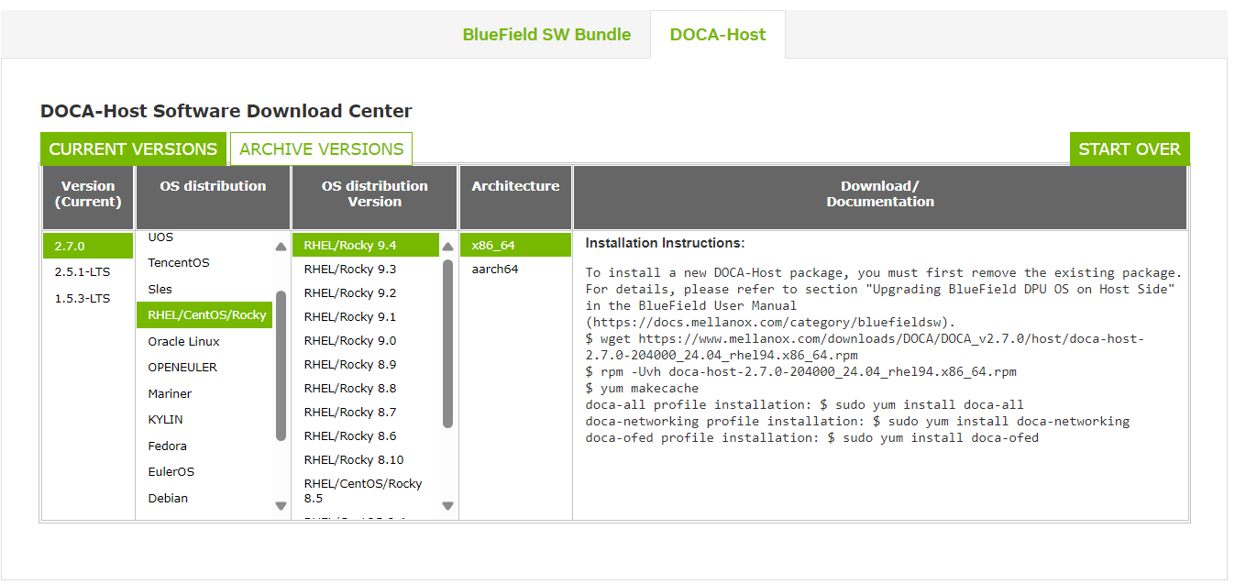Click the OS distribution Version scrollbar thumb
The height and width of the screenshot is (584, 1235).
[x=447, y=344]
